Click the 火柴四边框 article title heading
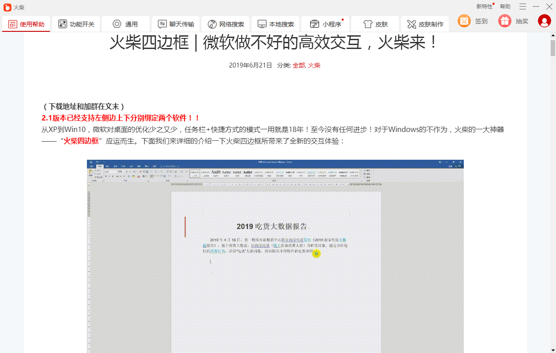The image size is (556, 353). pos(274,43)
